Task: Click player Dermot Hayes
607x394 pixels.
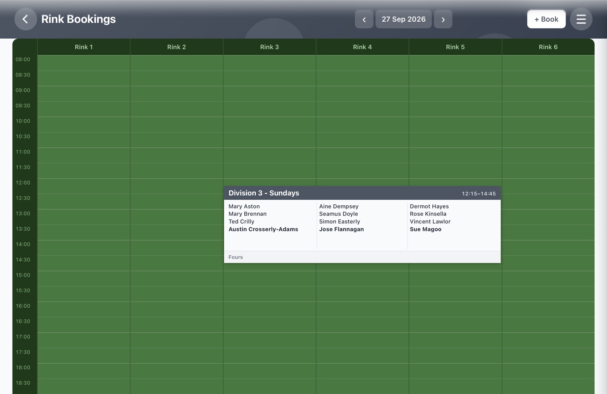Action: click(x=429, y=206)
